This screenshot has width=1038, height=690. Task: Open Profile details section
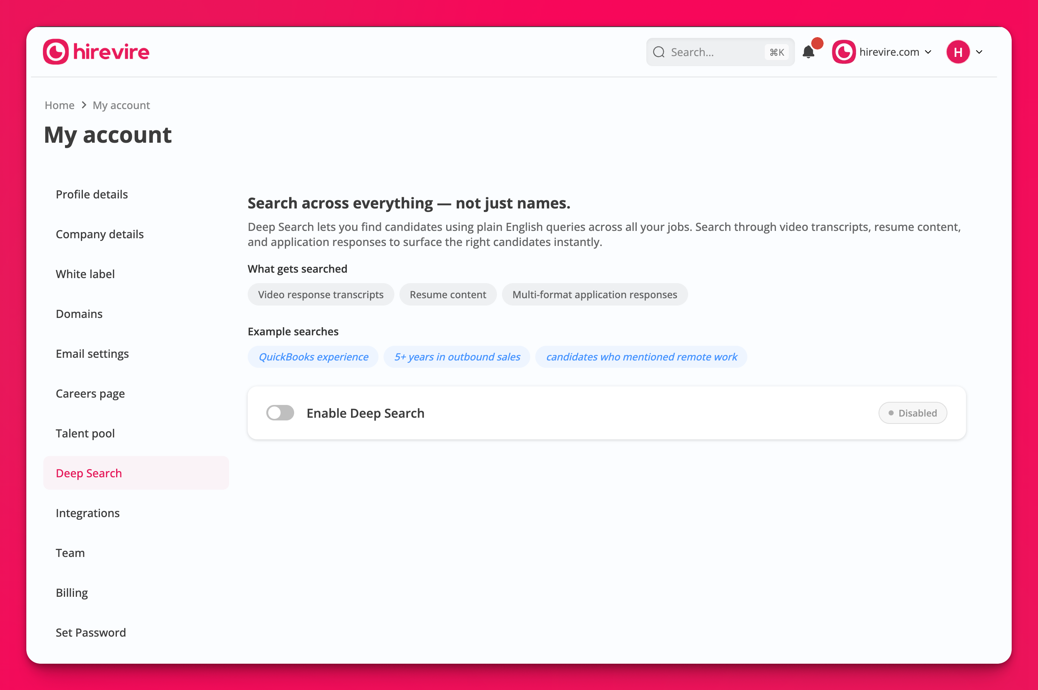[92, 194]
